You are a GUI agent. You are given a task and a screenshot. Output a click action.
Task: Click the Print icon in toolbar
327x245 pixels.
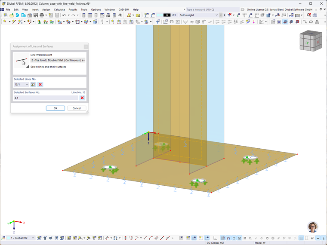click(42, 15)
